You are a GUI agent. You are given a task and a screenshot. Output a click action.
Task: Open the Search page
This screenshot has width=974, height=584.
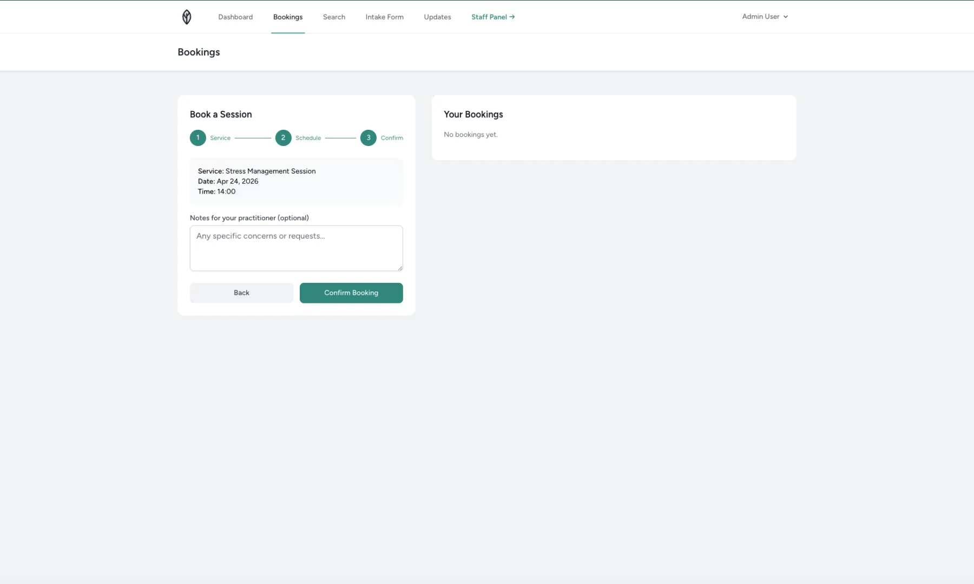(x=334, y=17)
